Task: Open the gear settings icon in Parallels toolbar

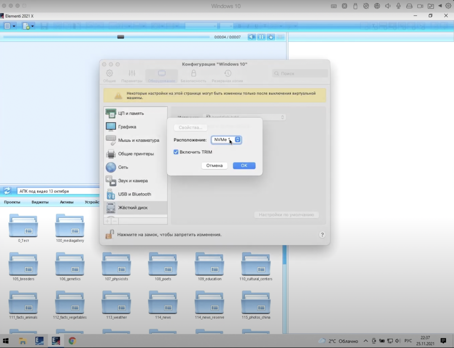Action: tap(448, 6)
